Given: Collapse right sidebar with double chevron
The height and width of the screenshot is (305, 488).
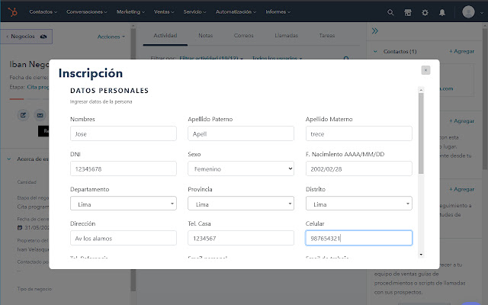Looking at the screenshot, I should [x=375, y=30].
